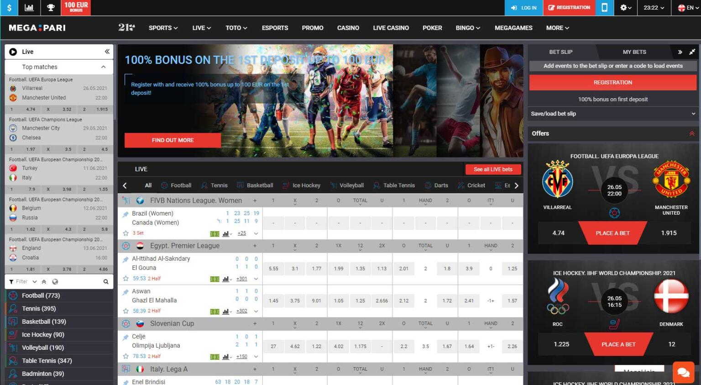Pin the Brazil (Women) match
The width and height of the screenshot is (701, 385).
[x=126, y=214]
